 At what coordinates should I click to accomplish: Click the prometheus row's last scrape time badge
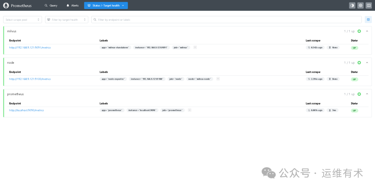(315, 110)
